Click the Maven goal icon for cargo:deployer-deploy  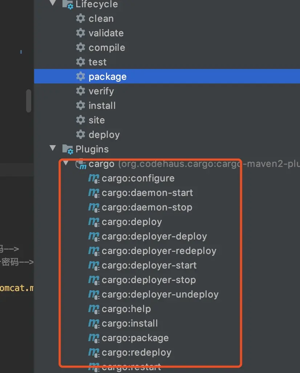coord(94,237)
